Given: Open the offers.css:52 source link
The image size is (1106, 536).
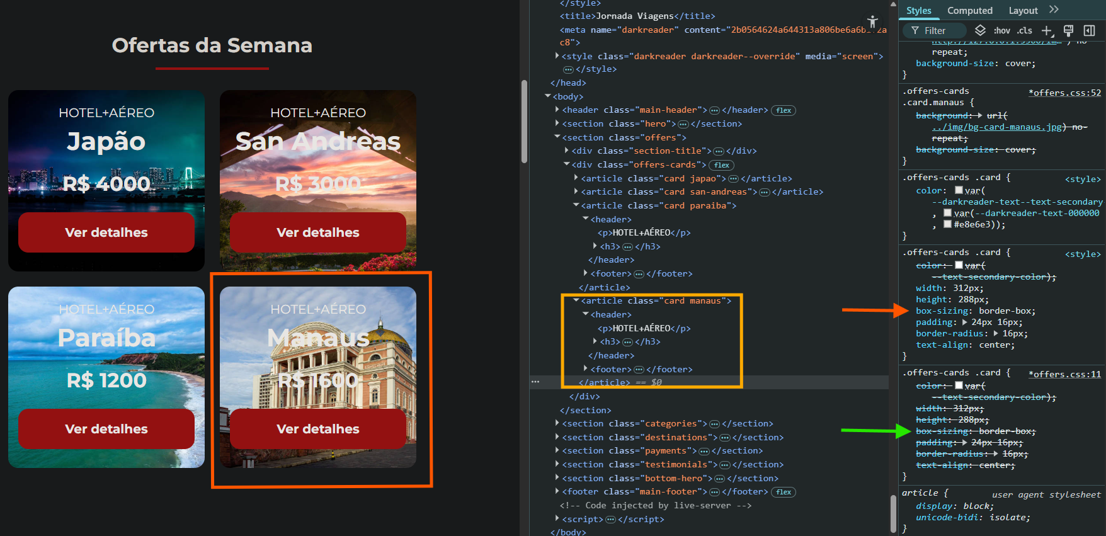Looking at the screenshot, I should coord(1065,93).
